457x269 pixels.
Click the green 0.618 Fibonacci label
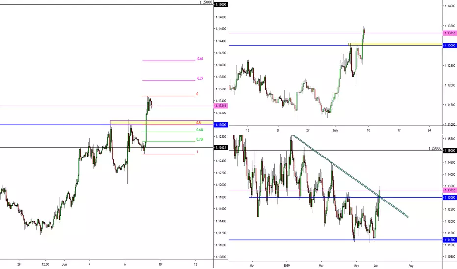pyautogui.click(x=200, y=130)
